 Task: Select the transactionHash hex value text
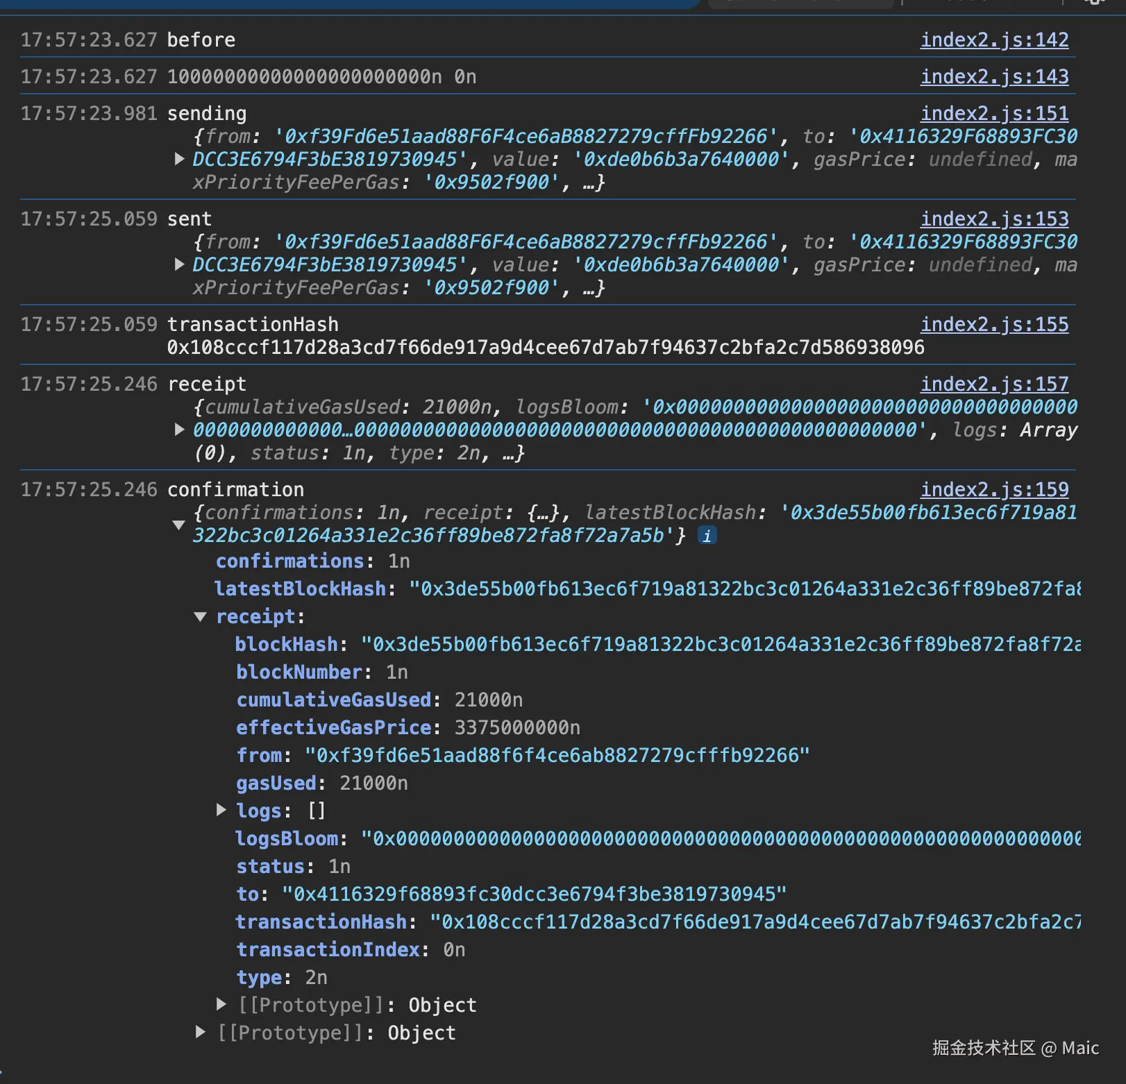pyautogui.click(x=545, y=347)
